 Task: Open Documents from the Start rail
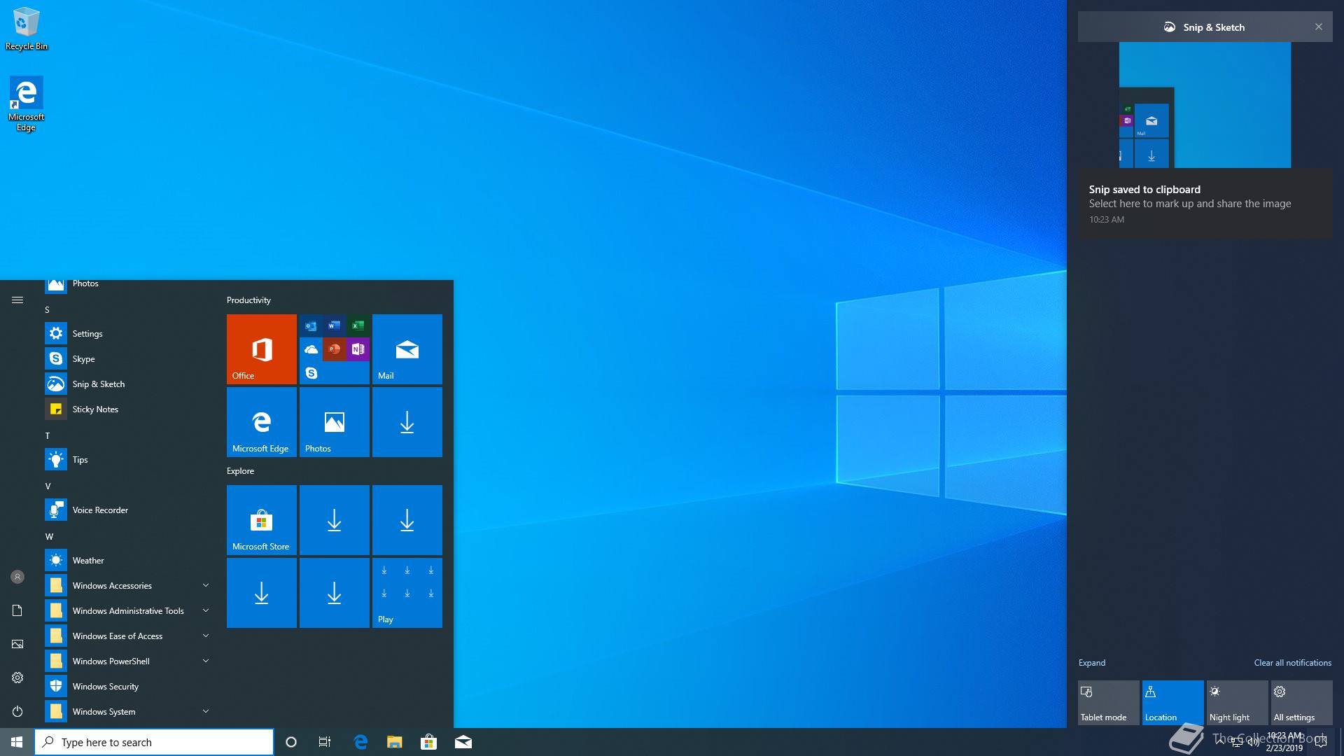pos(17,610)
